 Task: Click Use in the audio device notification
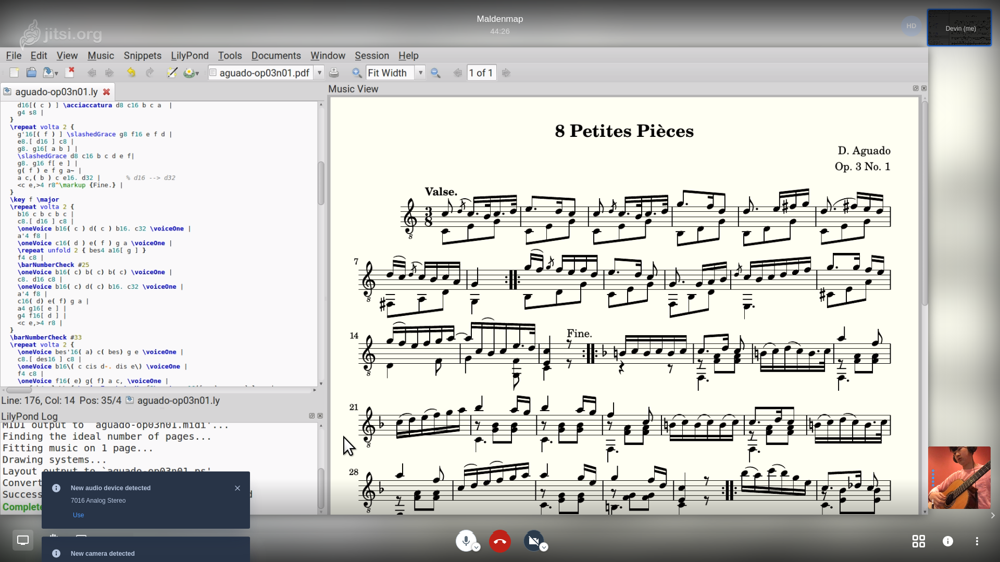tap(78, 515)
